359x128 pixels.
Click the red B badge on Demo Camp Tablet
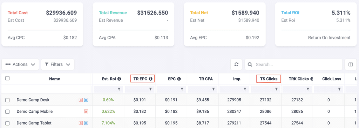coord(81,123)
